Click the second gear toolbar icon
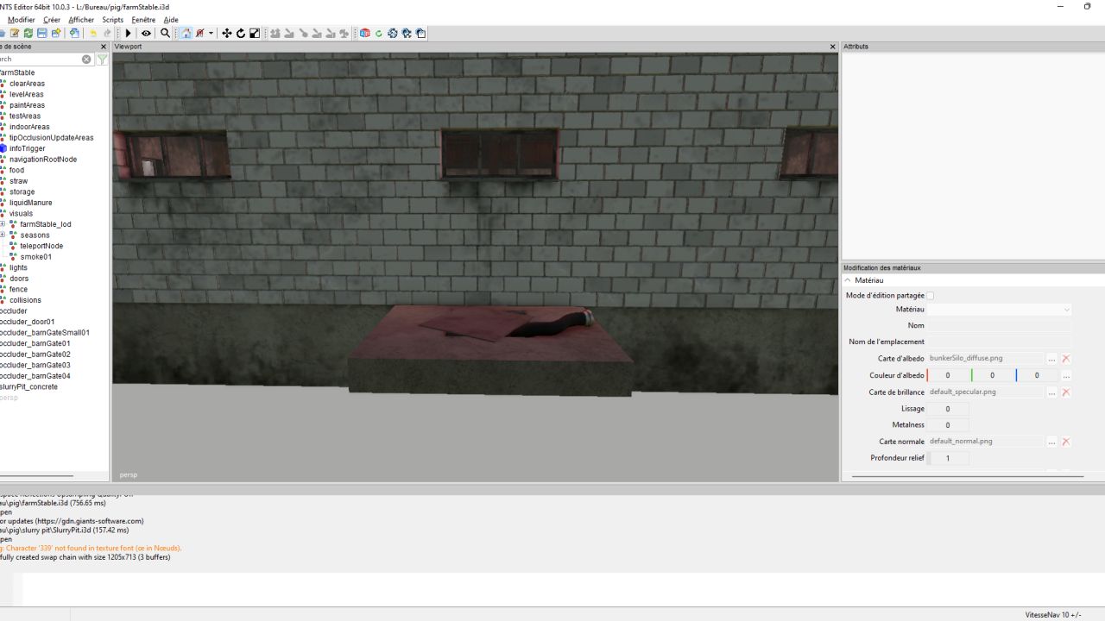 (406, 33)
